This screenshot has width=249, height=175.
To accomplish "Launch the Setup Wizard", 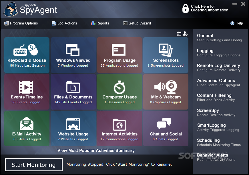I will (x=137, y=23).
